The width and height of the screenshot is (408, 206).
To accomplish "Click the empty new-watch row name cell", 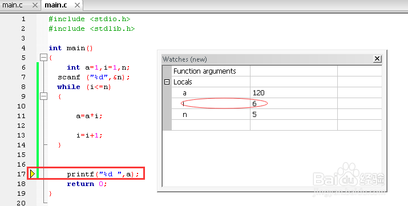I will pyautogui.click(x=211, y=125).
